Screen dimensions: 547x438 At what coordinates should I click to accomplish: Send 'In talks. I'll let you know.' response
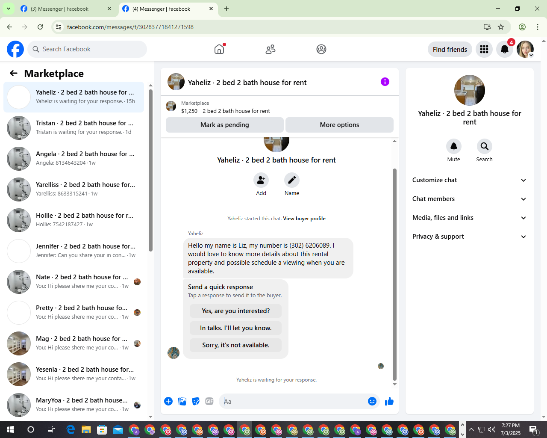coord(236,328)
